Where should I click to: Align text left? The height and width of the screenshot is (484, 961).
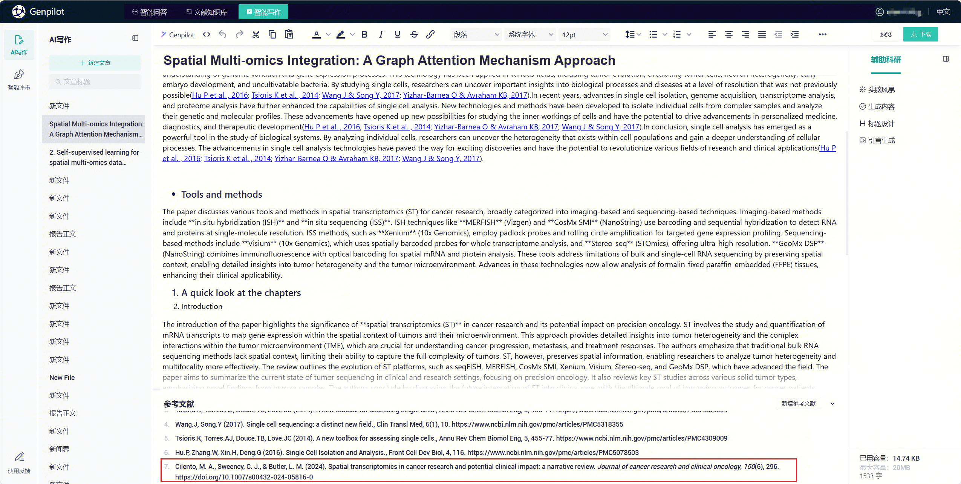(x=712, y=35)
